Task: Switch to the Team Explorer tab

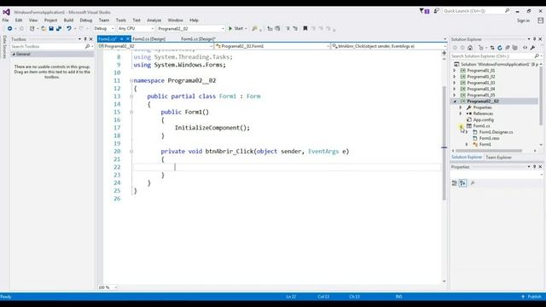Action: click(x=498, y=157)
